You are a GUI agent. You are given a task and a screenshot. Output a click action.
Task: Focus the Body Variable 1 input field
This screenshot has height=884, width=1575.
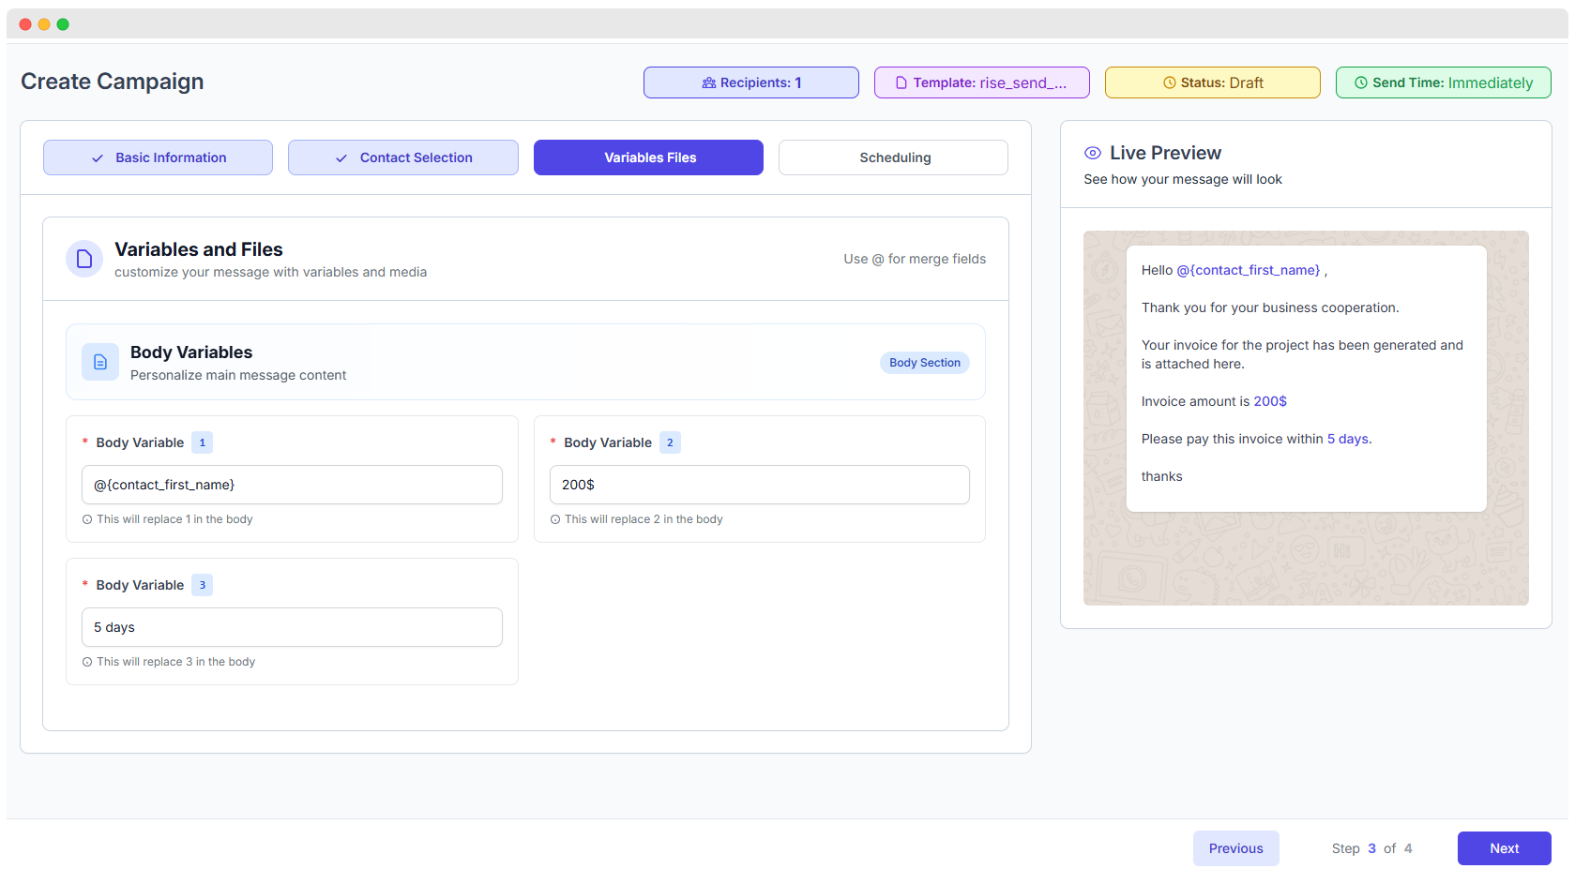point(292,485)
